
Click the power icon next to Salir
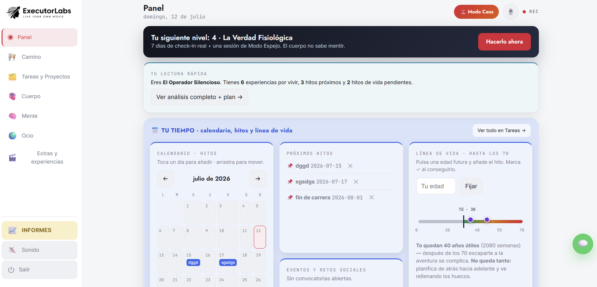[11, 269]
